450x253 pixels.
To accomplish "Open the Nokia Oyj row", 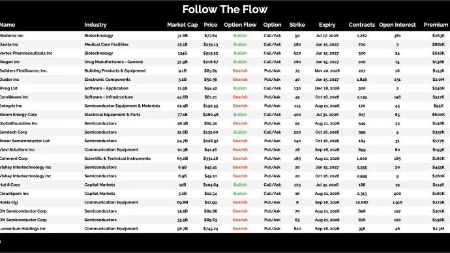I will tap(225, 202).
